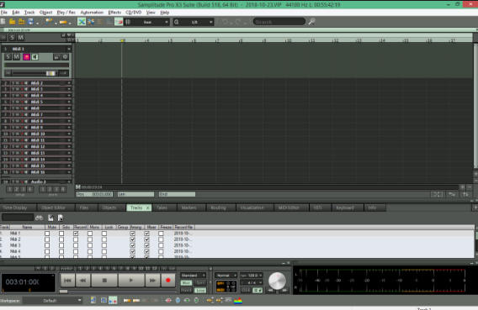Check the Freeze checkbox for Midi 2 row
The height and width of the screenshot is (310, 478).
[x=161, y=239]
